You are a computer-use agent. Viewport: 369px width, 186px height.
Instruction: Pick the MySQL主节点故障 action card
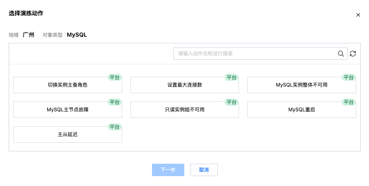tap(68, 110)
